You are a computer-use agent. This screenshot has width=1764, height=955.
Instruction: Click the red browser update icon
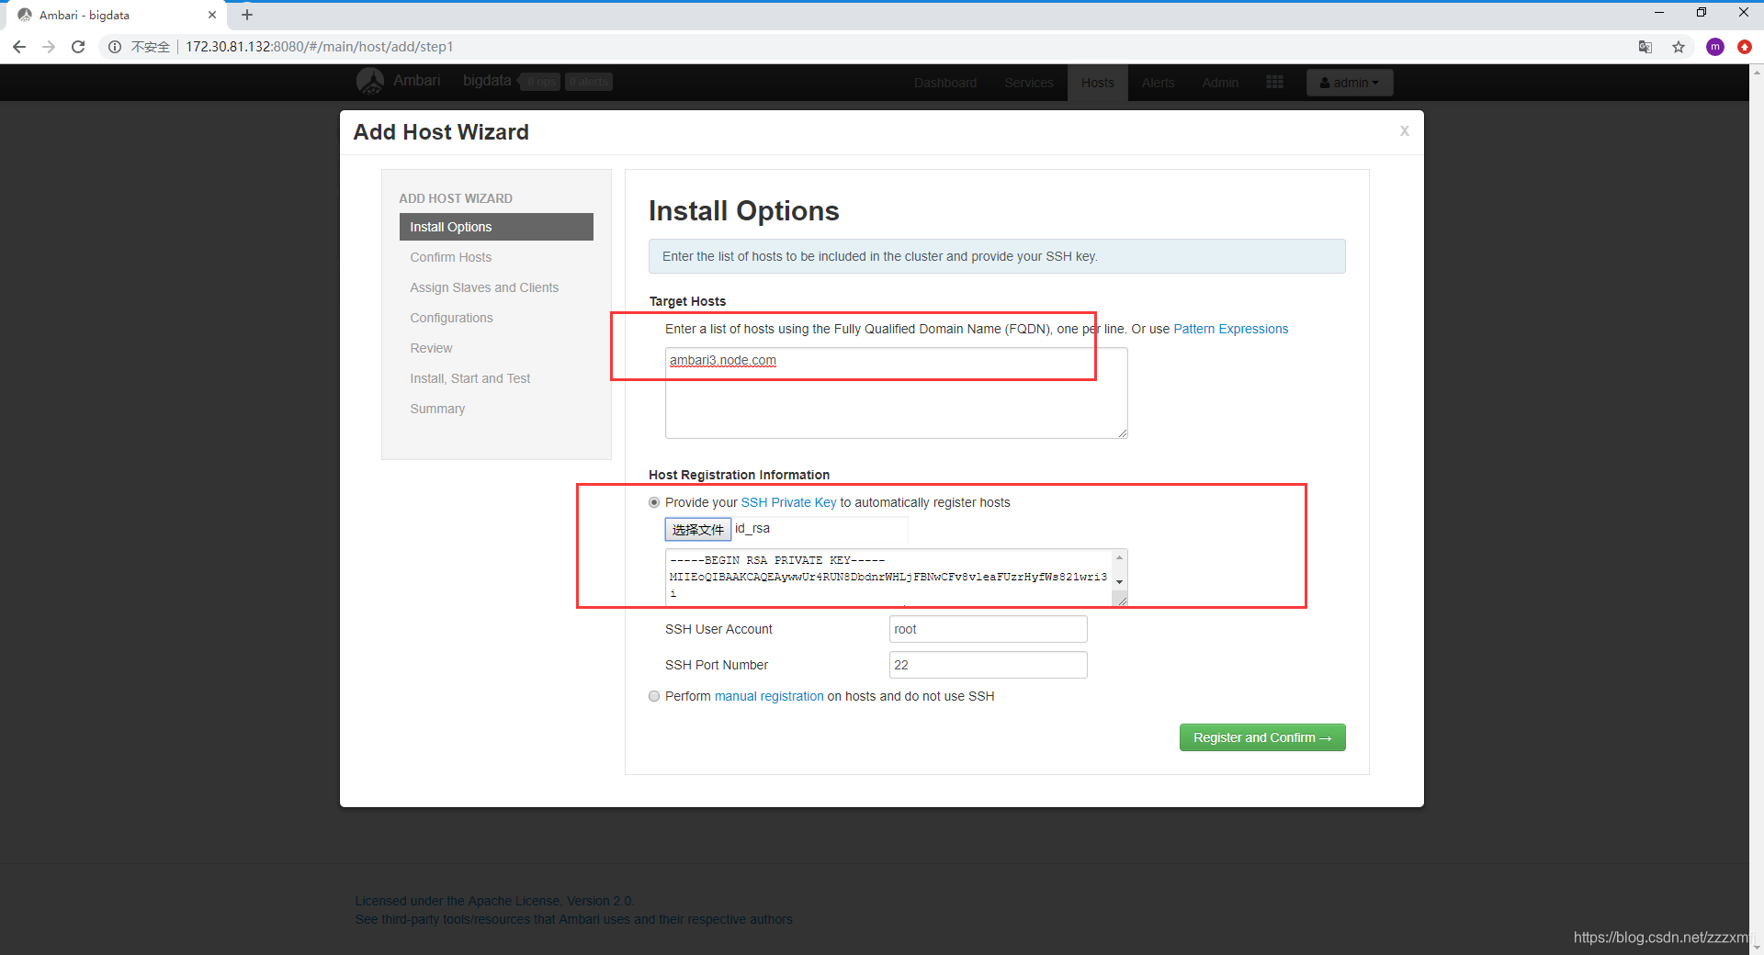click(x=1744, y=47)
